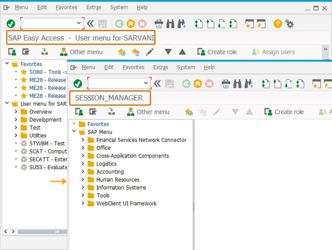Expand the Human Resources folder

pos(83,179)
